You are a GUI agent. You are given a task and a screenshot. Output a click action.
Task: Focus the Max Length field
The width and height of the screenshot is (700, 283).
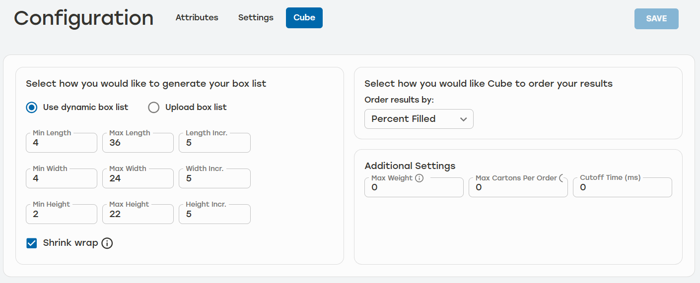coord(138,143)
